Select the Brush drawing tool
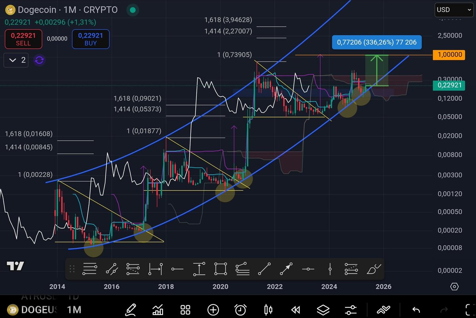This screenshot has width=476, height=318. 374,269
